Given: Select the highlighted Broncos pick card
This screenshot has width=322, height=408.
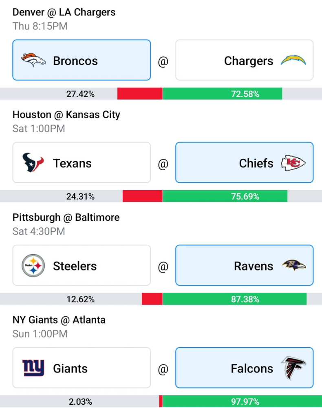Looking at the screenshot, I should 82,60.
